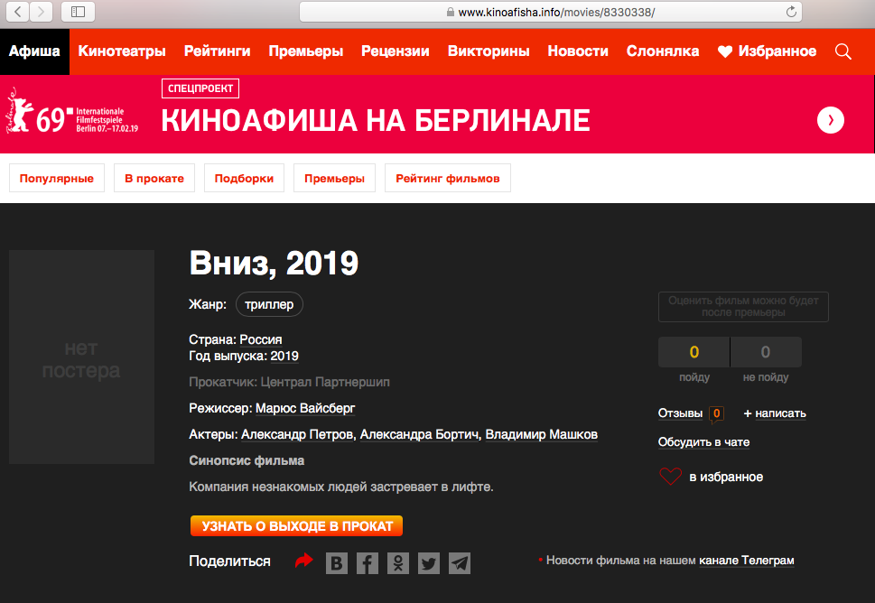The width and height of the screenshot is (875, 603).
Task: Show the Safari sidebar
Action: coord(78,12)
